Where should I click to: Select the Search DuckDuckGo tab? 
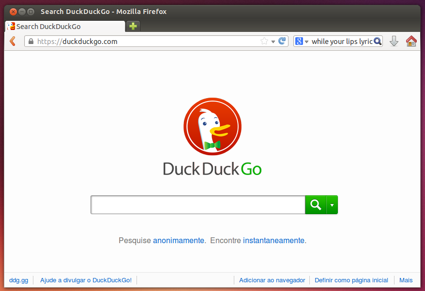click(x=65, y=27)
